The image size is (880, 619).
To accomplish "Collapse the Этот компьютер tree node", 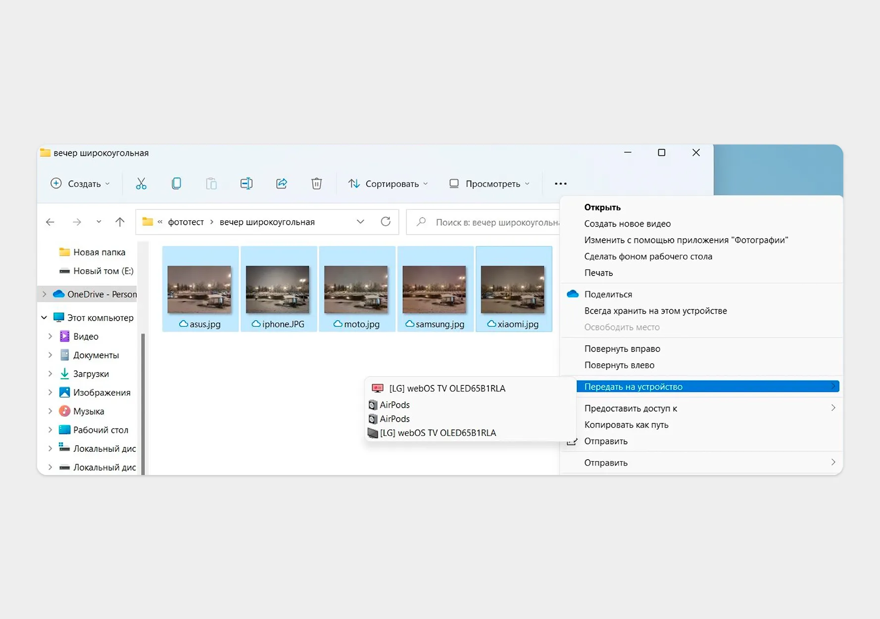I will point(44,318).
